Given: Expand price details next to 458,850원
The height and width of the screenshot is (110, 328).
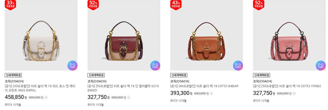Looking at the screenshot, I should click(x=46, y=98).
